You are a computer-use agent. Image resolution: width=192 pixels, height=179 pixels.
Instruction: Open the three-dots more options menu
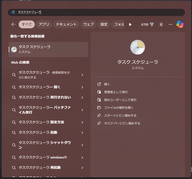170,24
